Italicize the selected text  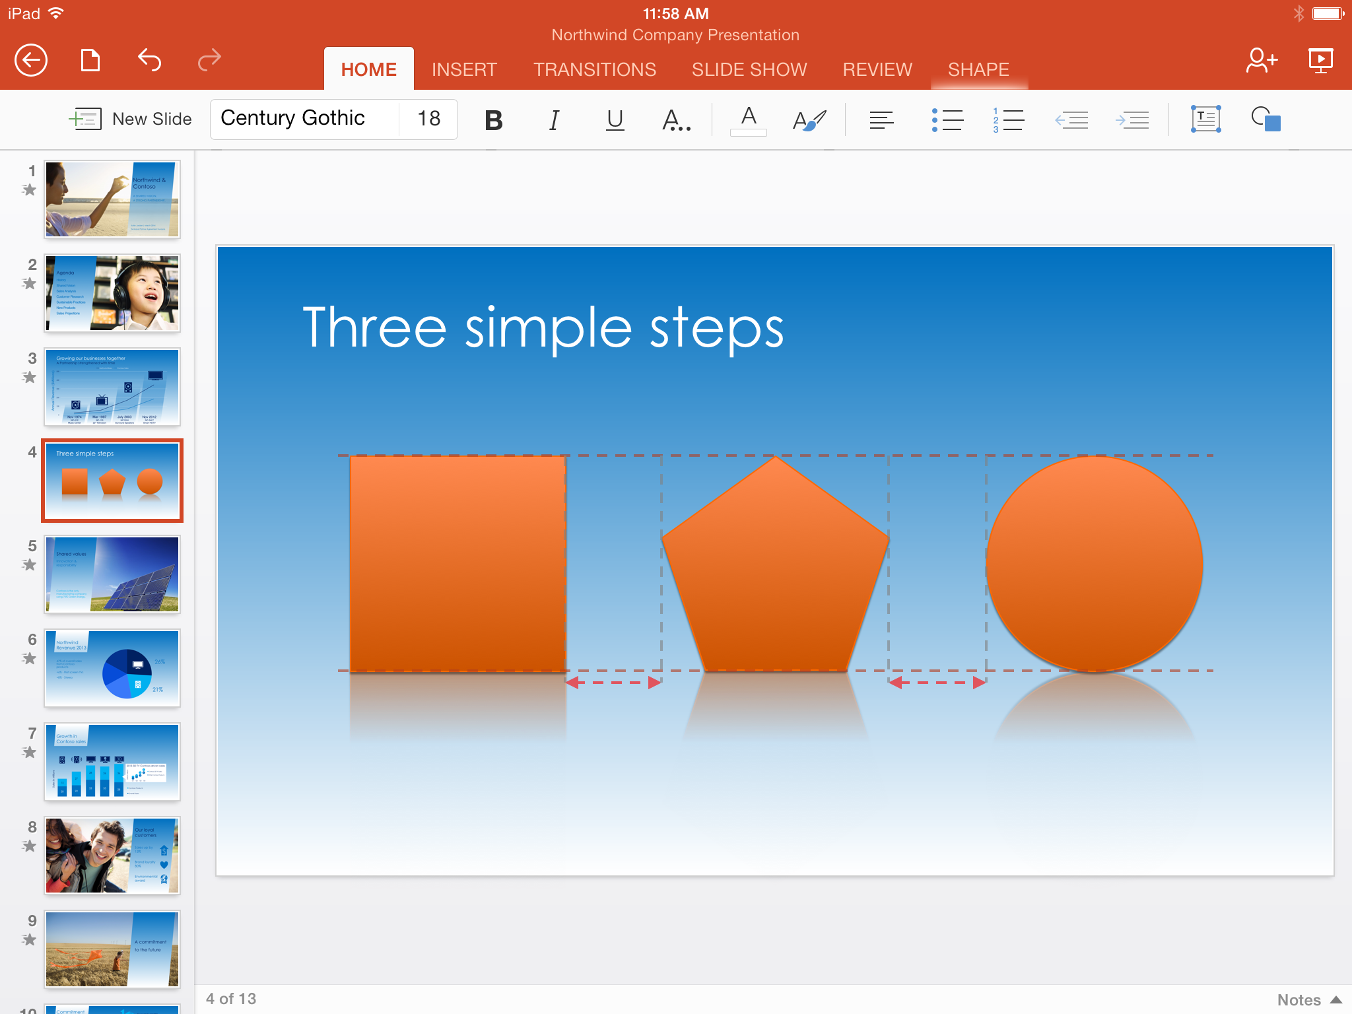554,119
